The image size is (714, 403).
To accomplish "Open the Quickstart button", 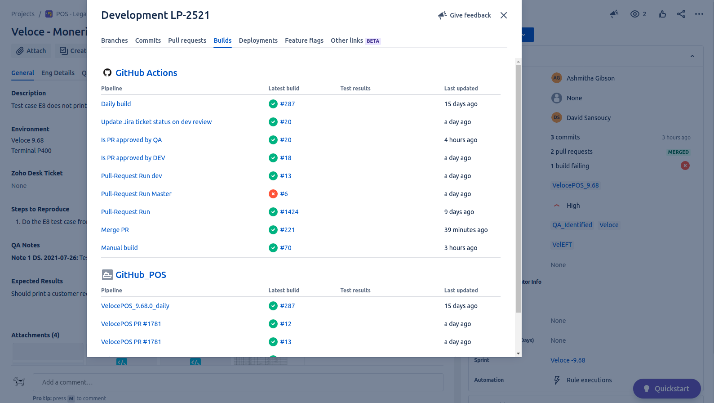I will [x=667, y=389].
